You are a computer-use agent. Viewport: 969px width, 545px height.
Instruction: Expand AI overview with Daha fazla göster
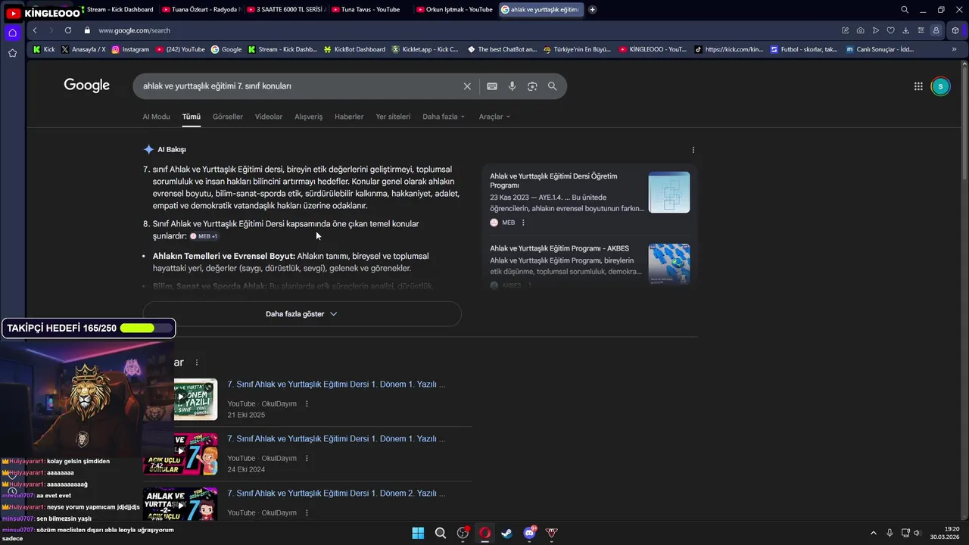(302, 314)
